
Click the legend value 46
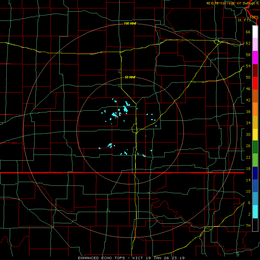pos(248,89)
